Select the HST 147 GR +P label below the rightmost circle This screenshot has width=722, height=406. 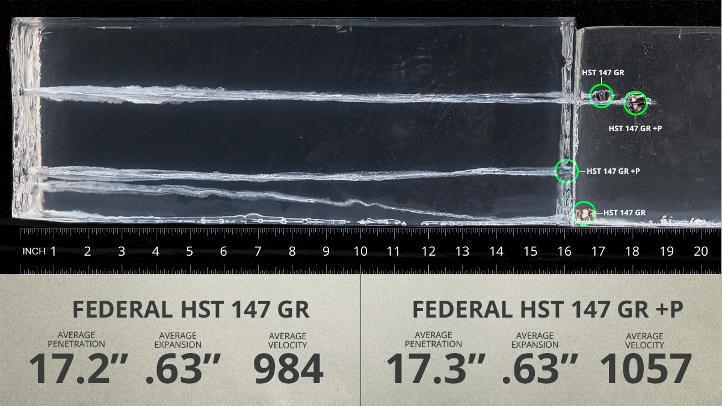(x=635, y=128)
